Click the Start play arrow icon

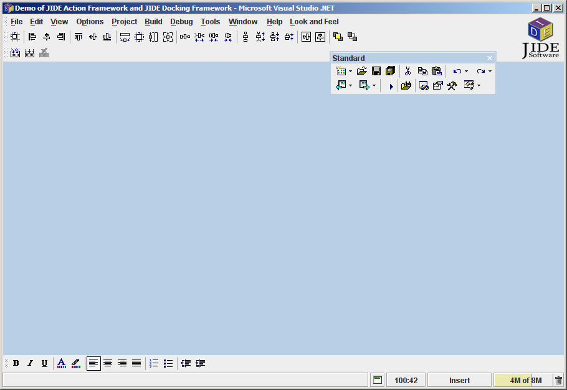coord(391,86)
